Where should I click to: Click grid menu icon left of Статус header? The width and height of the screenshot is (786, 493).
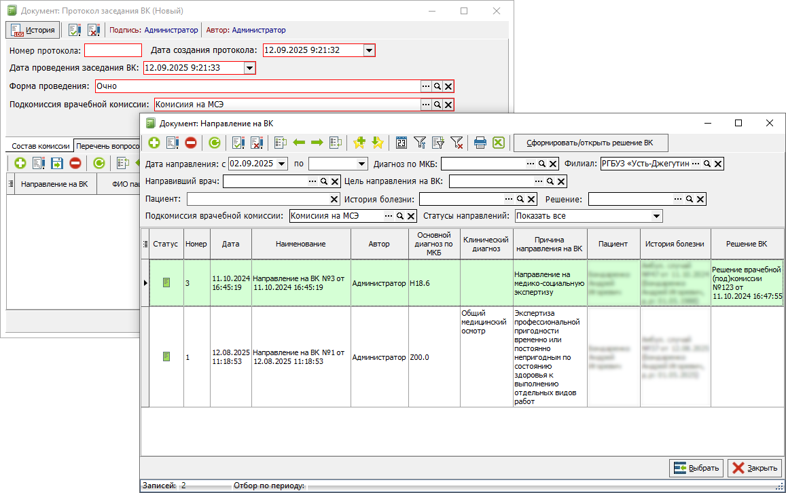coord(145,244)
